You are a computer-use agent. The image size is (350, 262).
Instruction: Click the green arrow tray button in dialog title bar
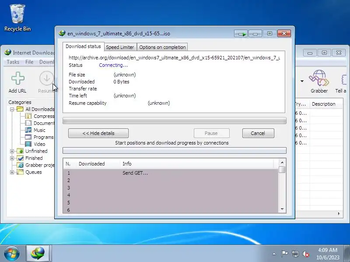[x=241, y=34]
